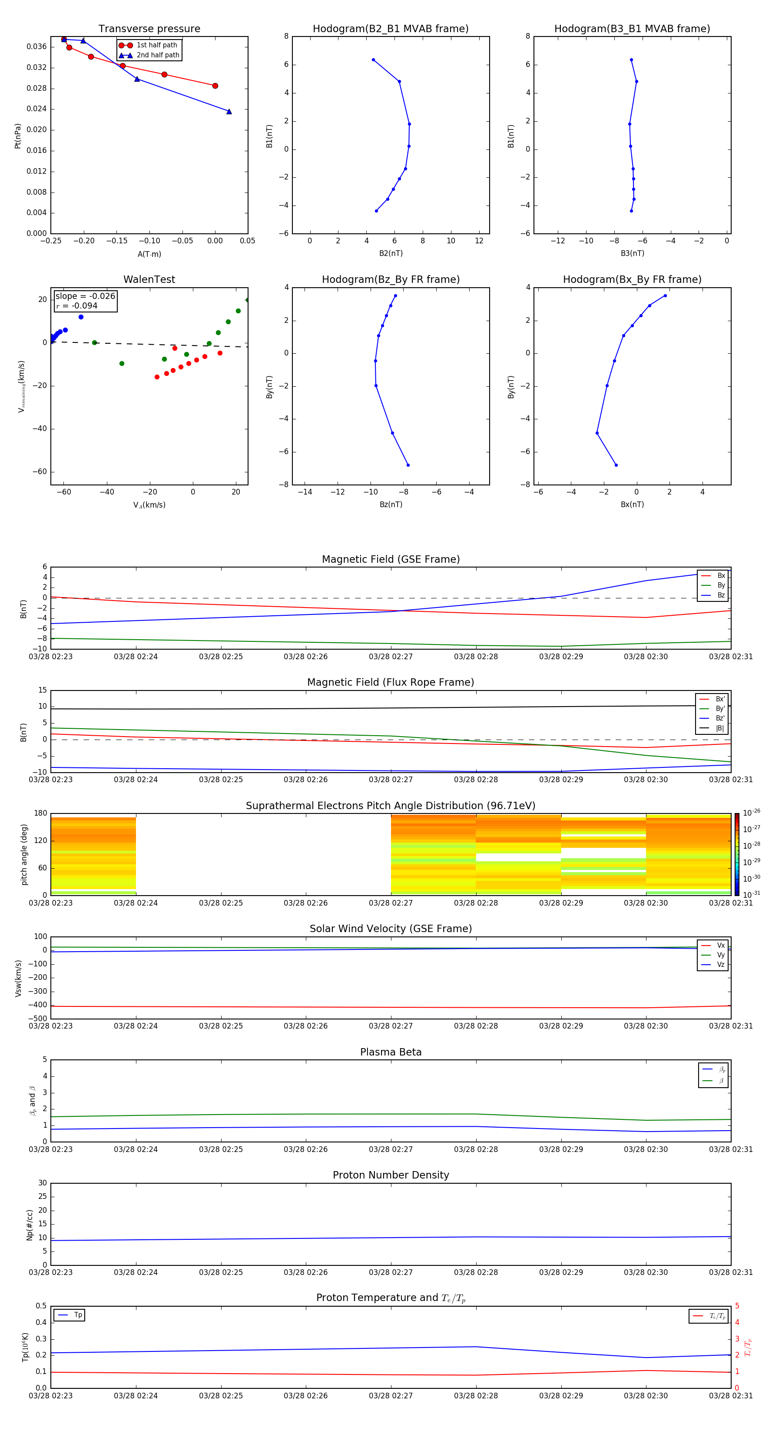Select the Te/Tp legend entry
Image resolution: width=782 pixels, height=1434 pixels.
(x=709, y=1316)
